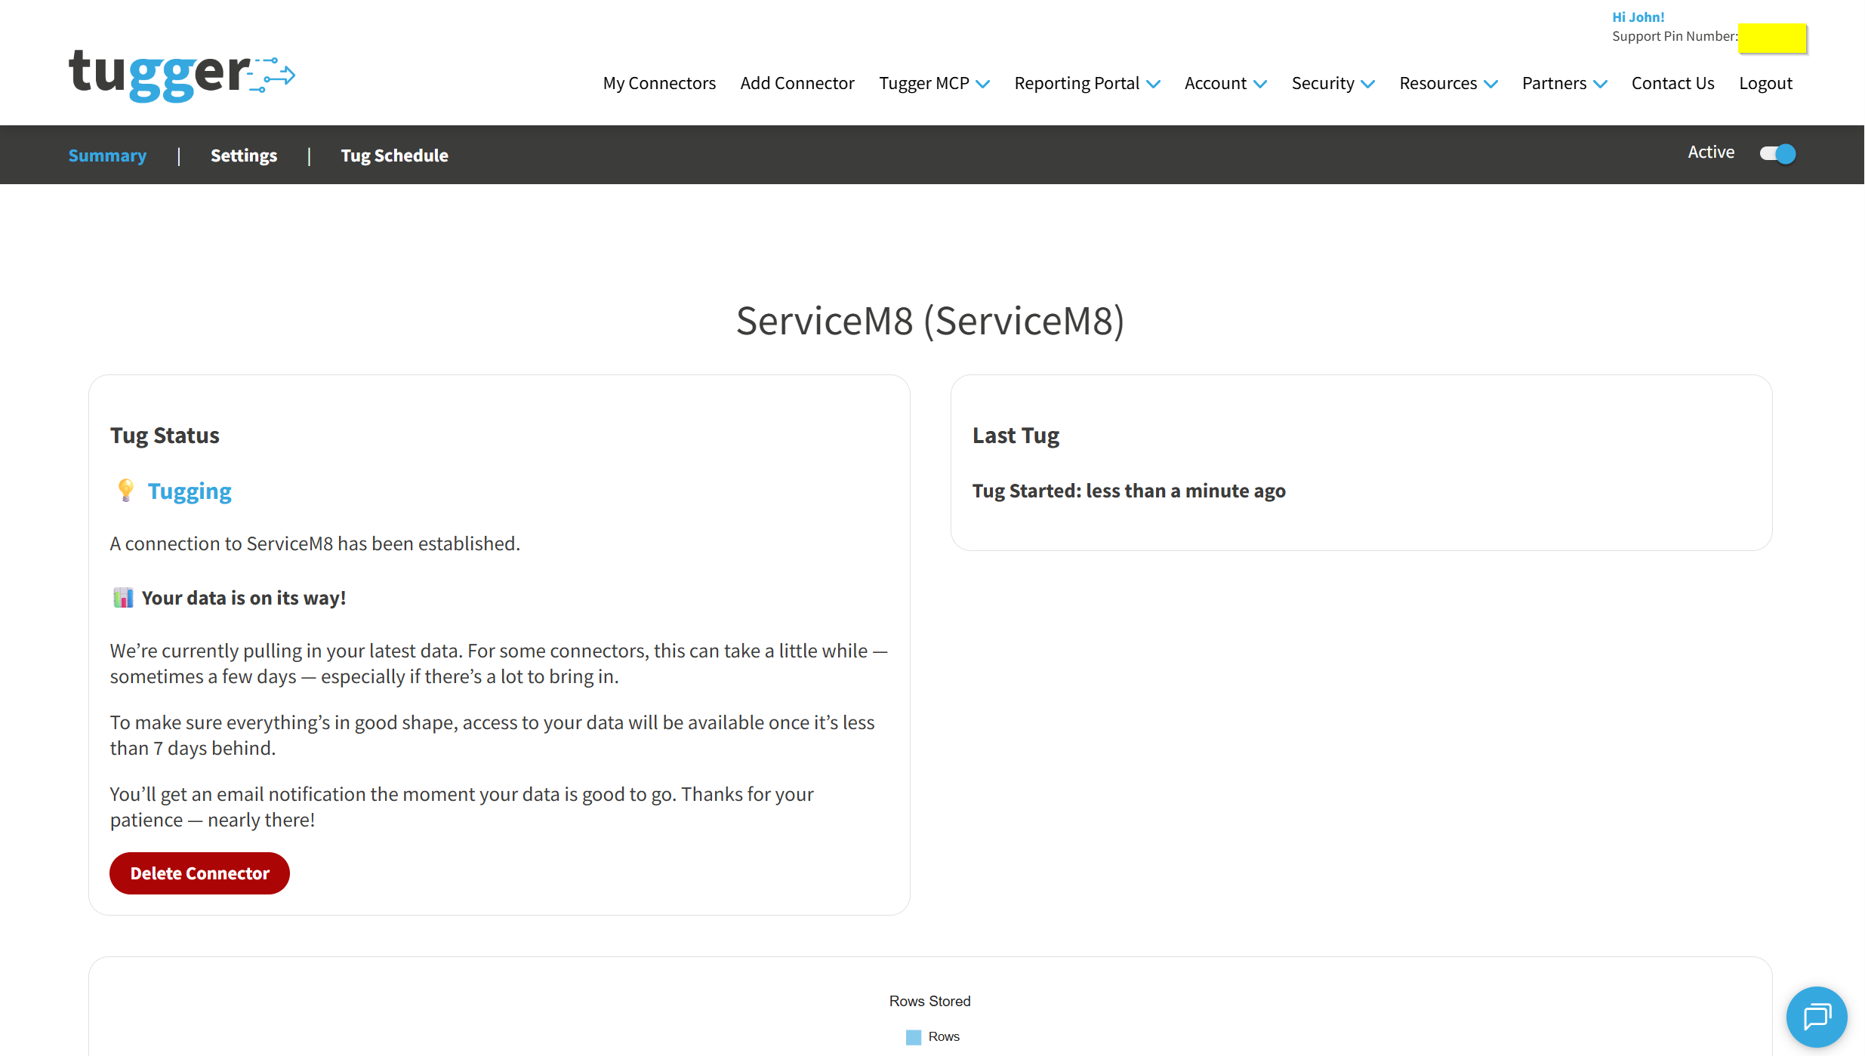The width and height of the screenshot is (1865, 1056).
Task: Open the Account dropdown
Action: [1225, 83]
